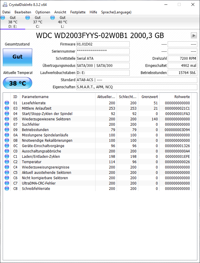Open the Hilfe menu
This screenshot has height=263, width=200.
(93, 12)
